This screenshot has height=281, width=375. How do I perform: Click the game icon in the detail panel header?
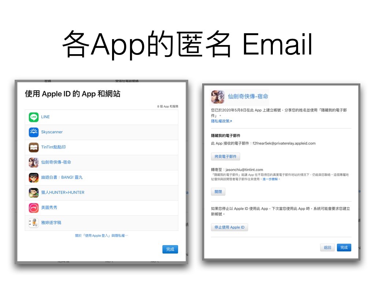click(218, 97)
